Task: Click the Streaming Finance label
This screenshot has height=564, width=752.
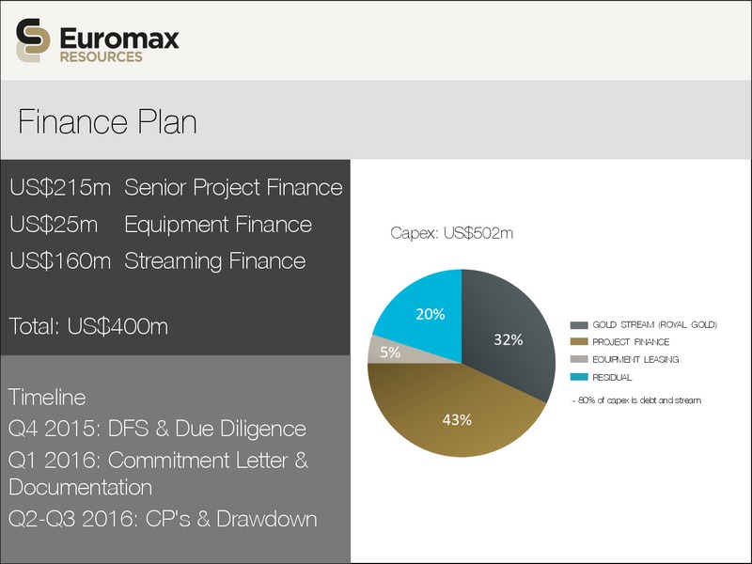Action: [215, 261]
